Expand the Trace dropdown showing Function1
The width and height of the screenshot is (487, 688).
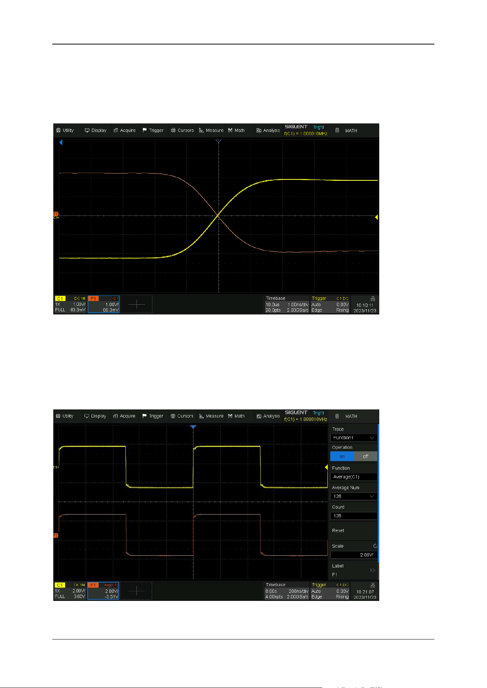[353, 438]
